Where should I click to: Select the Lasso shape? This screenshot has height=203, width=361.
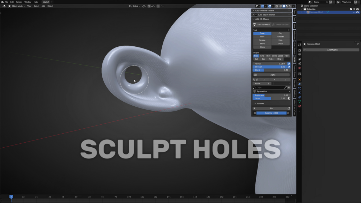point(281,56)
